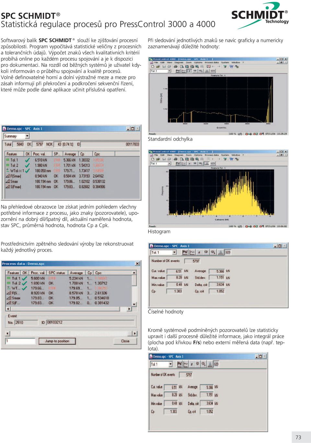This screenshot has width=311, height=443.
Task: Open the Diagram menu in the standard deviation chart window
Action: [x=179, y=63]
